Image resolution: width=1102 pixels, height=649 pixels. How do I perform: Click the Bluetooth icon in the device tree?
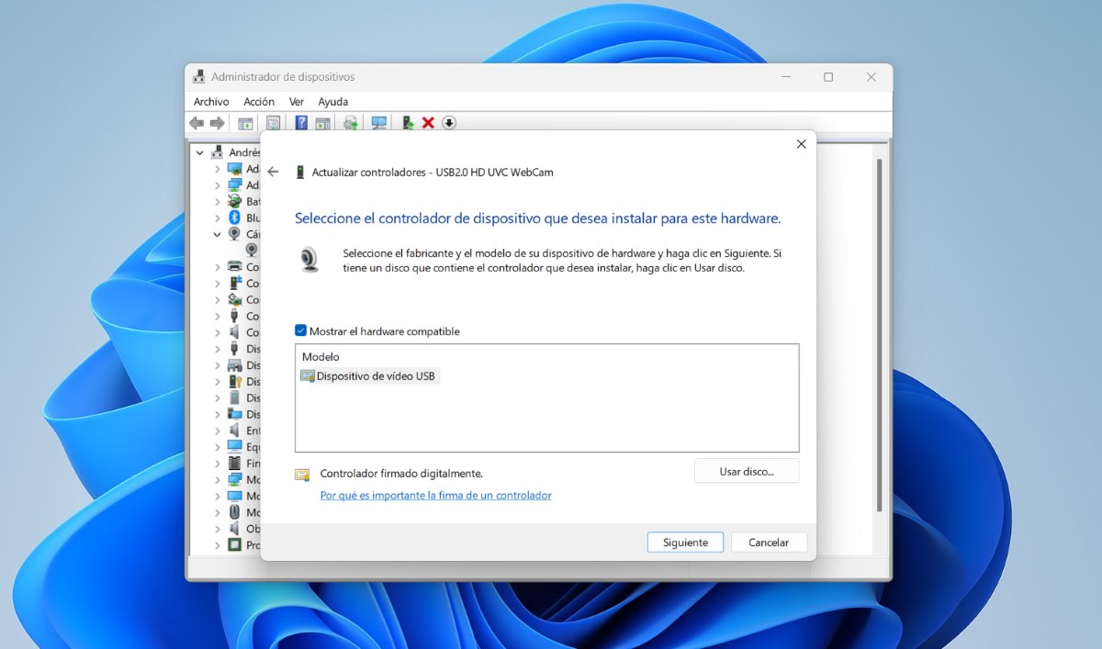pos(234,218)
